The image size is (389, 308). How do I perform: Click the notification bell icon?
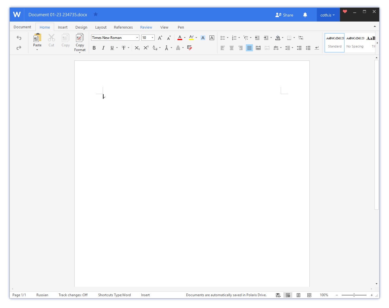pyautogui.click(x=305, y=15)
